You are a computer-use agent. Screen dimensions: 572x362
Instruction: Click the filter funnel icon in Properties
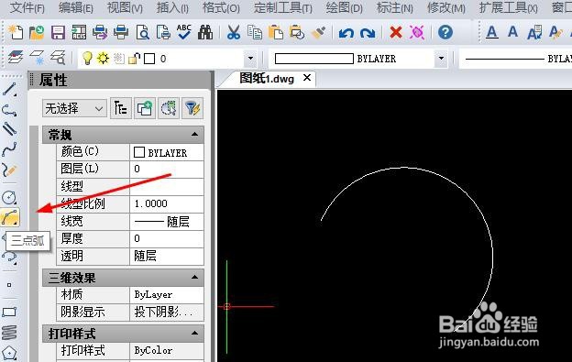coord(192,108)
